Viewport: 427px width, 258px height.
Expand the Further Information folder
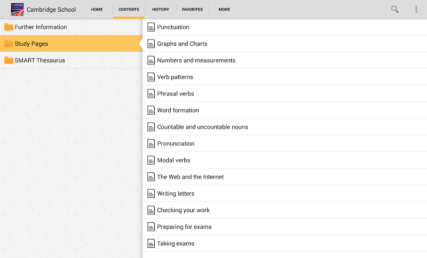click(x=41, y=27)
